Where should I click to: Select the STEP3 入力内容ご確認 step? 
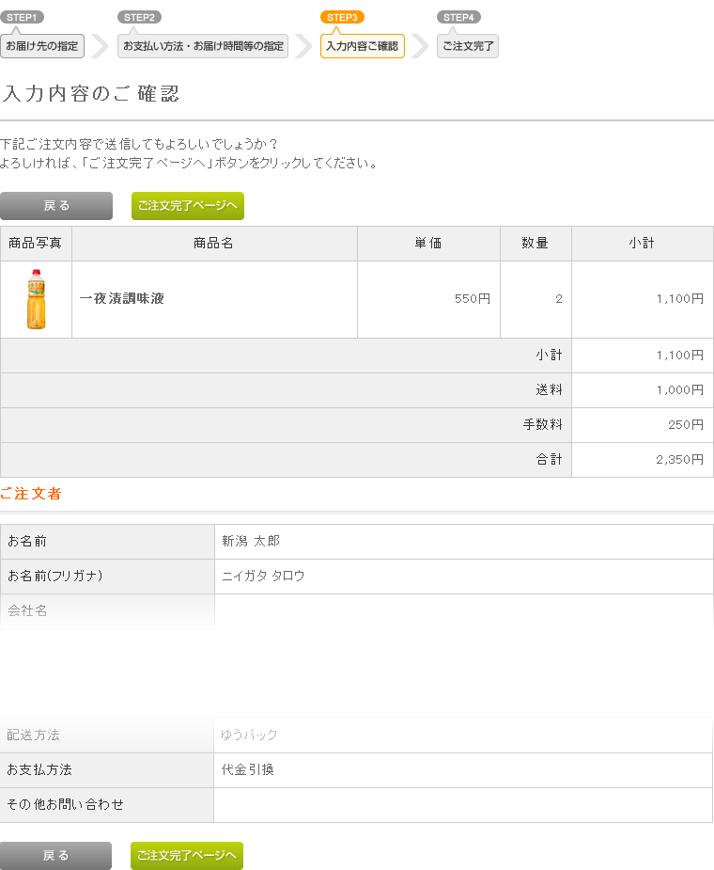[363, 46]
